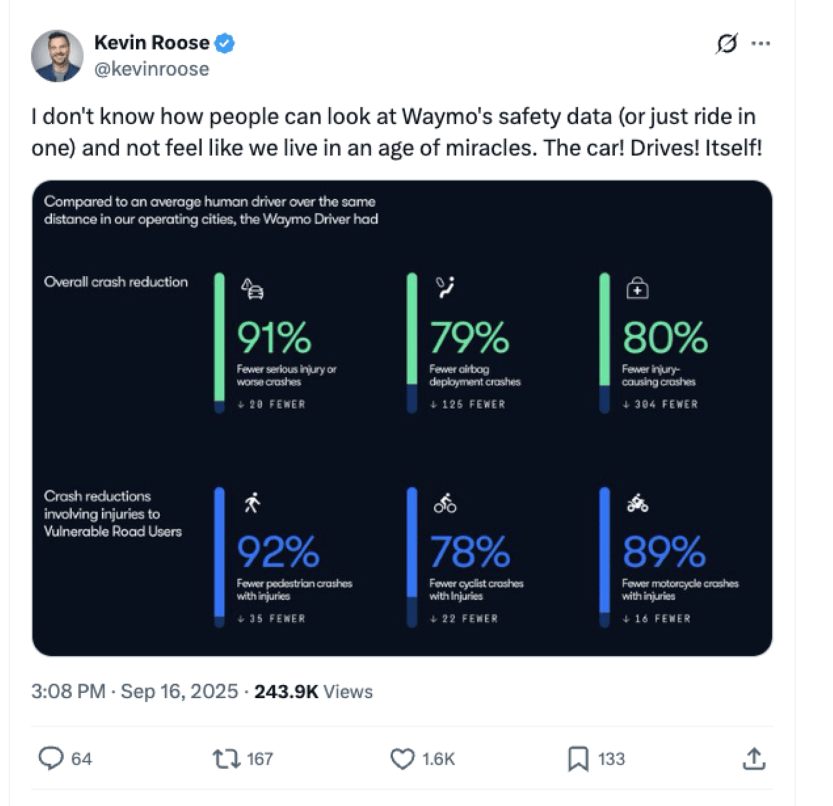Image resolution: width=833 pixels, height=806 pixels.
Task: Open the reply composer via speech bubble icon
Action: click(52, 758)
